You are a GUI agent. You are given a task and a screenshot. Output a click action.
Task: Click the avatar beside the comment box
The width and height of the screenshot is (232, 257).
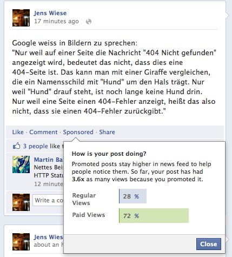(21, 202)
